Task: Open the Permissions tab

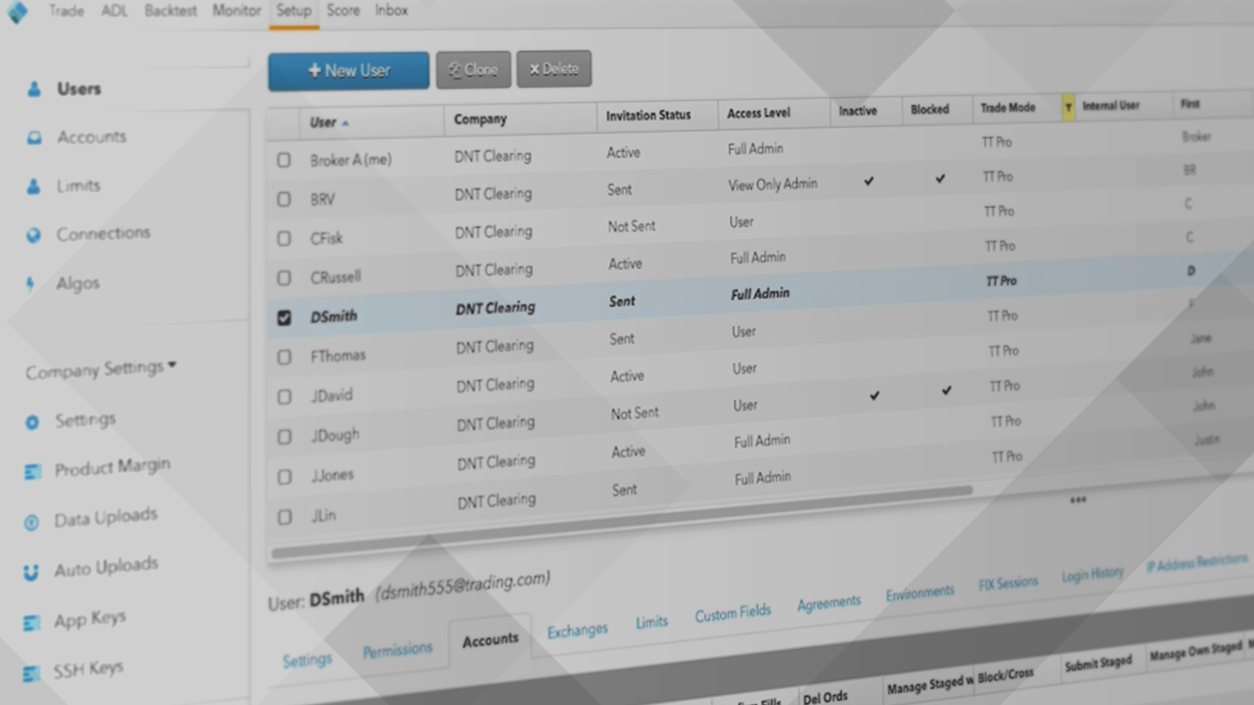Action: pos(397,650)
